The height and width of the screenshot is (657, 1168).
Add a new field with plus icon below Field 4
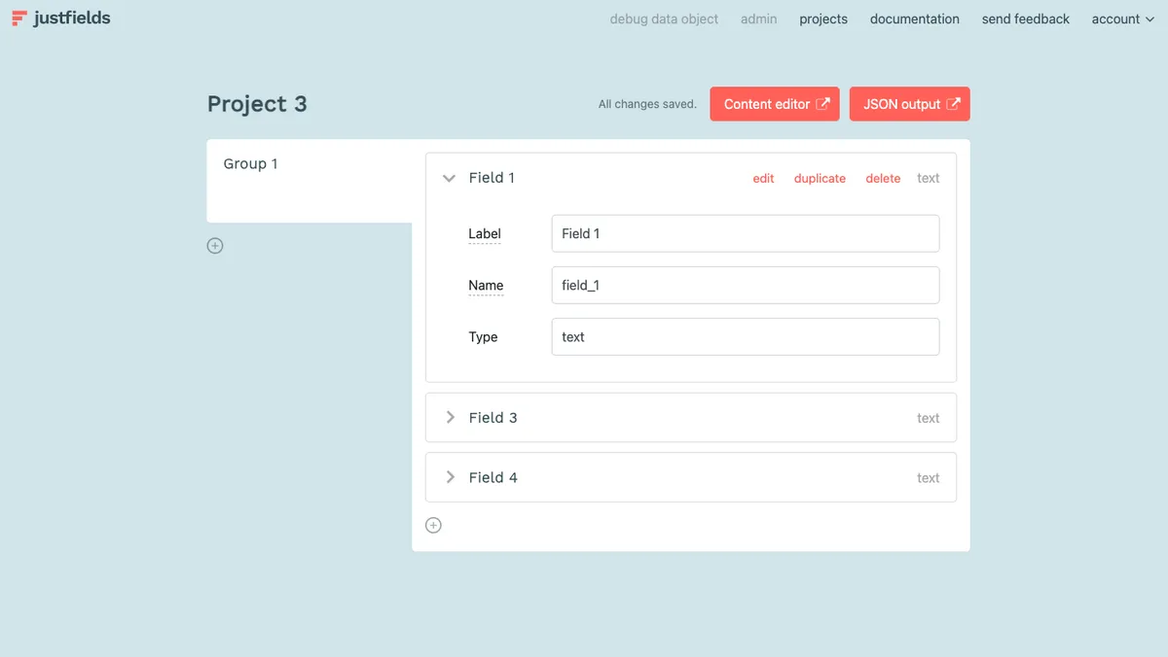[433, 525]
